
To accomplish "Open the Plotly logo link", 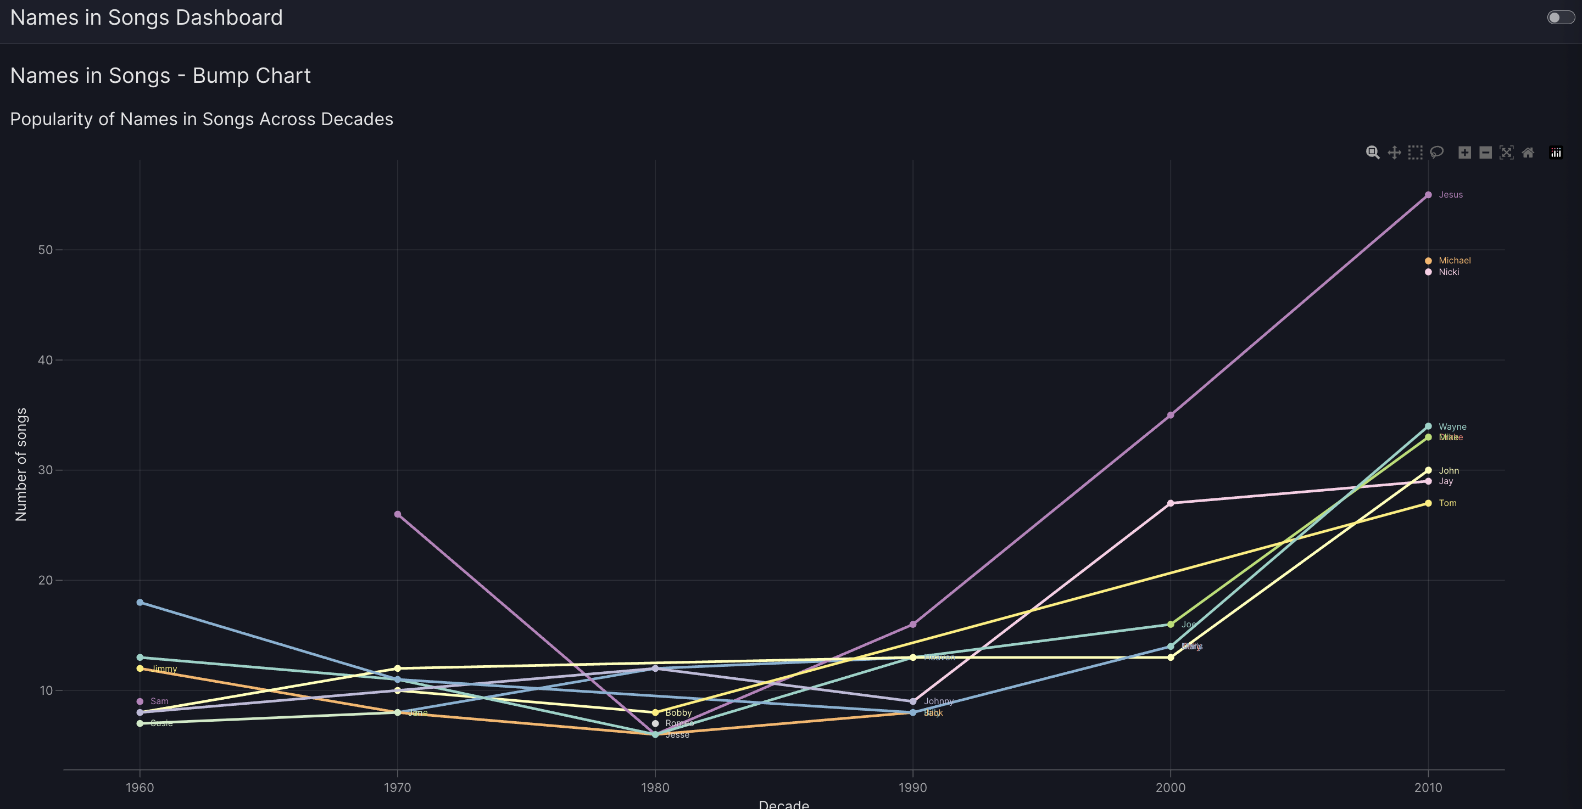I will tap(1556, 152).
